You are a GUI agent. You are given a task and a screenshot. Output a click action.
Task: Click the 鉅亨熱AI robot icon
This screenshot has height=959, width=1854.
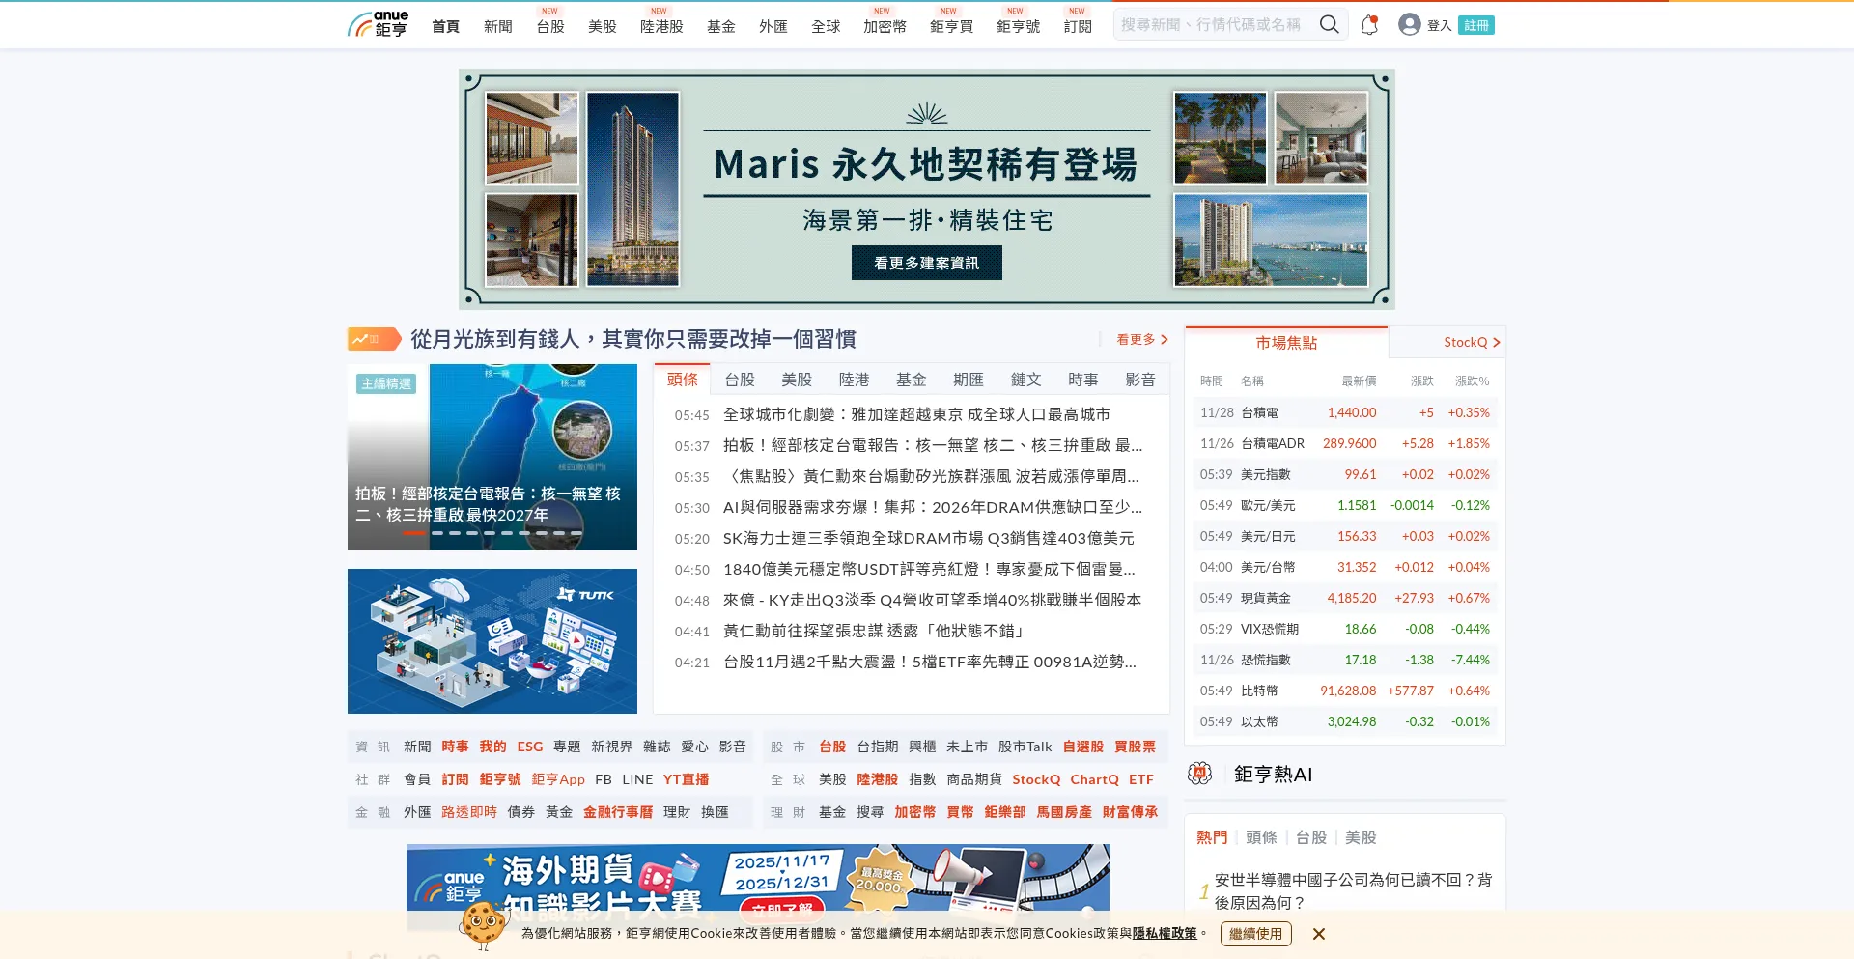(x=1200, y=774)
